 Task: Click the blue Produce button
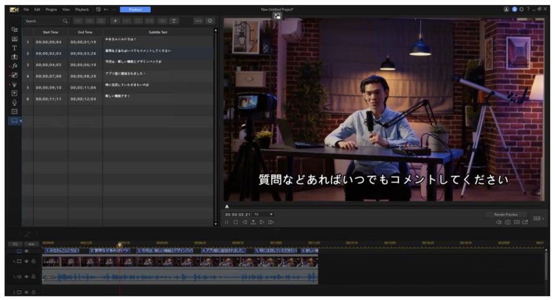pyautogui.click(x=135, y=10)
